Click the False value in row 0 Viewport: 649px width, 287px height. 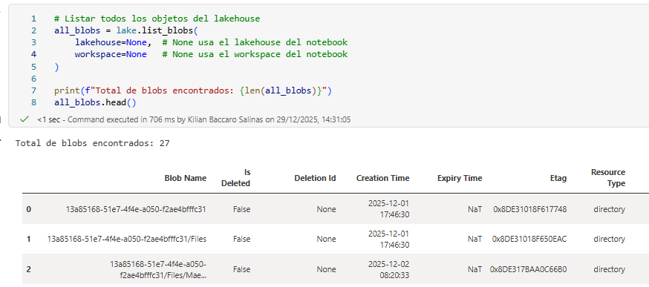point(242,209)
